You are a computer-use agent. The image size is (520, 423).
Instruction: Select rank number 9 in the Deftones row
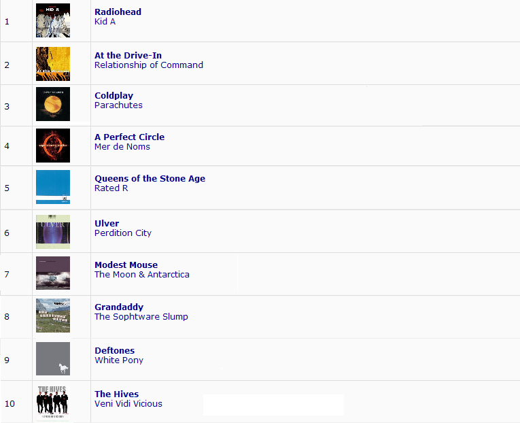pyautogui.click(x=7, y=360)
